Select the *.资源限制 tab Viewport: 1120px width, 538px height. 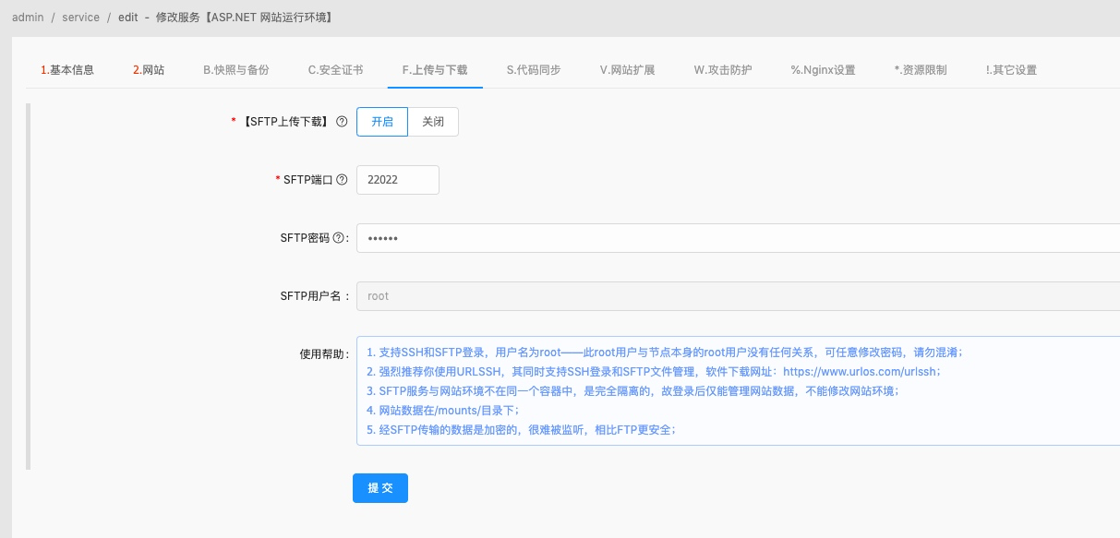922,68
